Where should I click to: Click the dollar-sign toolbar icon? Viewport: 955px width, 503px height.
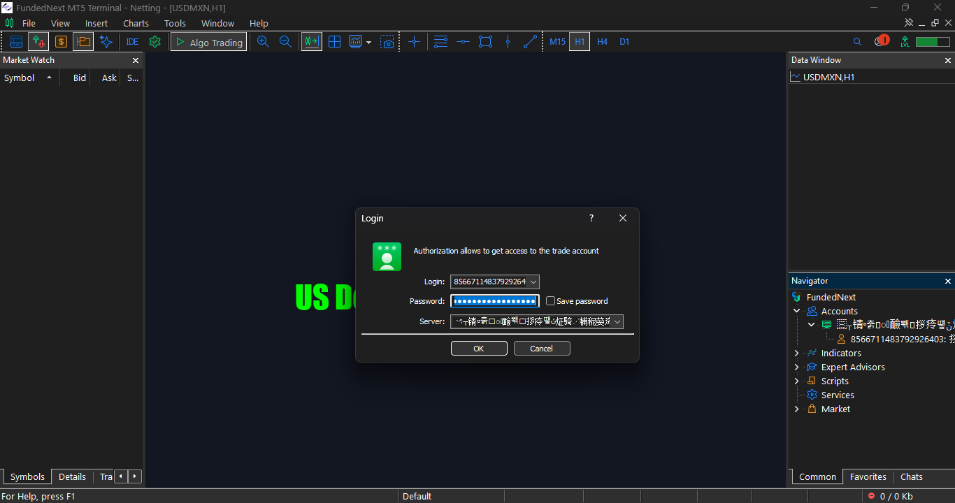coord(61,42)
